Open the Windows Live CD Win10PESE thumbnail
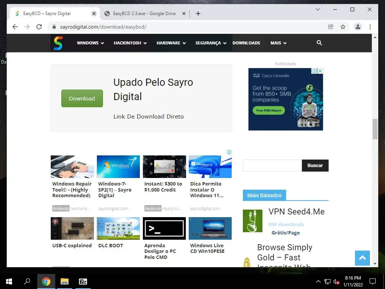 (210, 228)
